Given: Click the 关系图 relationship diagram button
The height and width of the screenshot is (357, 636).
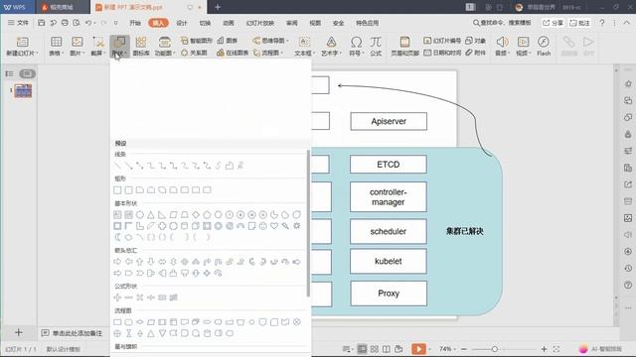Looking at the screenshot, I should (x=195, y=53).
